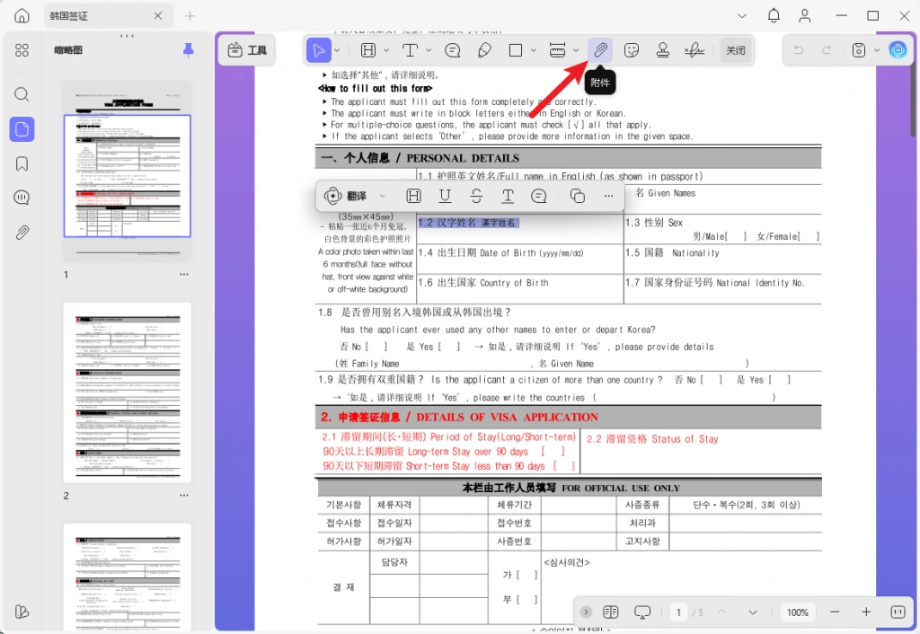Open page 1 thumbnail options menu

[x=184, y=275]
